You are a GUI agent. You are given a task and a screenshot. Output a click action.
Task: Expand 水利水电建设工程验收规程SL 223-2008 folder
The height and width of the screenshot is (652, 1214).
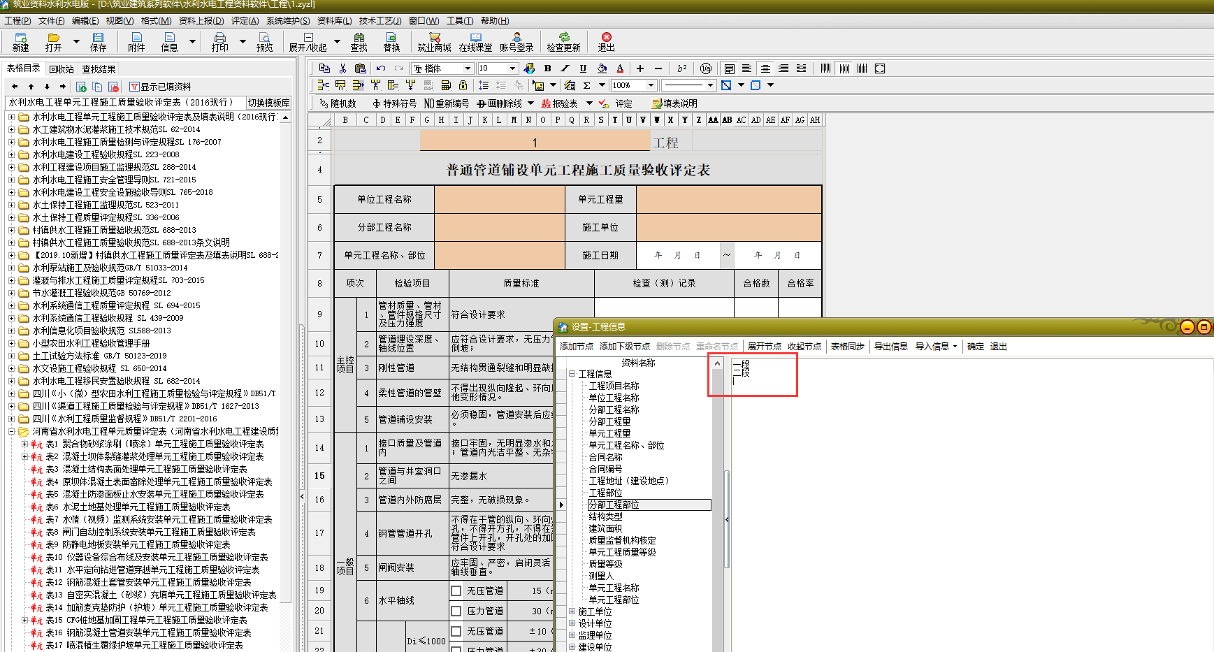click(x=11, y=154)
